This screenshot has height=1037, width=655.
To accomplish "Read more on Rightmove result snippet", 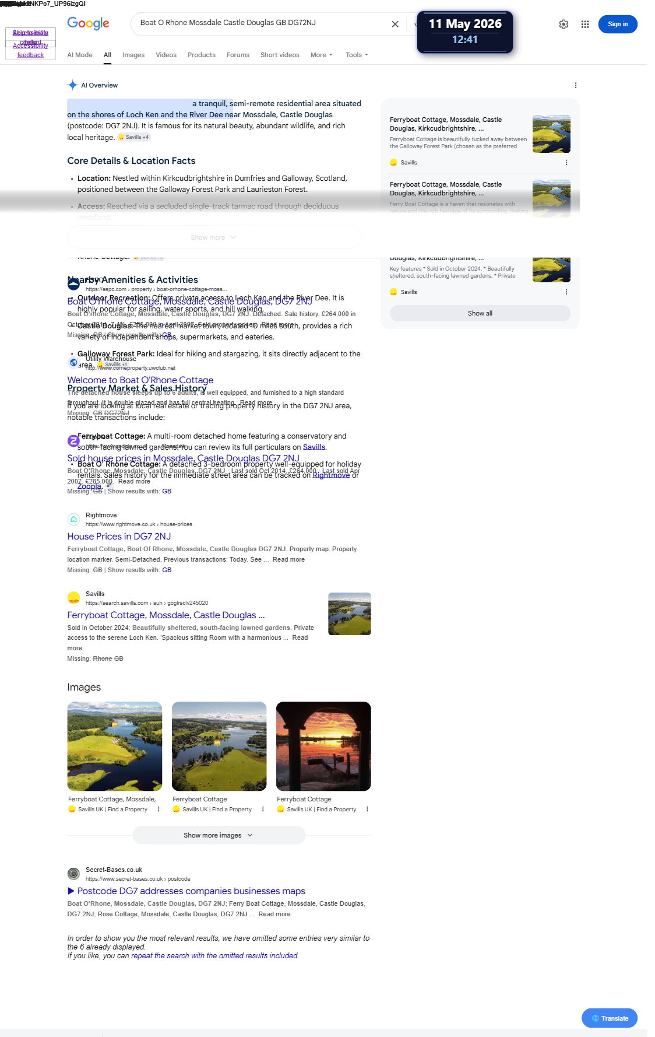I will tap(288, 560).
